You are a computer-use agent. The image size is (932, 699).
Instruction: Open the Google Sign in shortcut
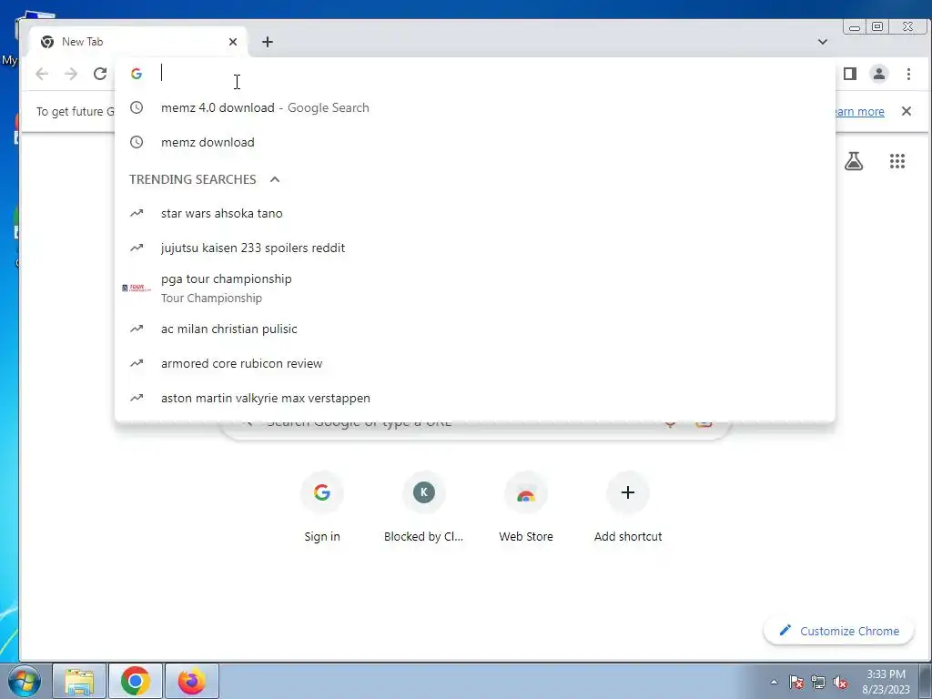[x=322, y=508]
